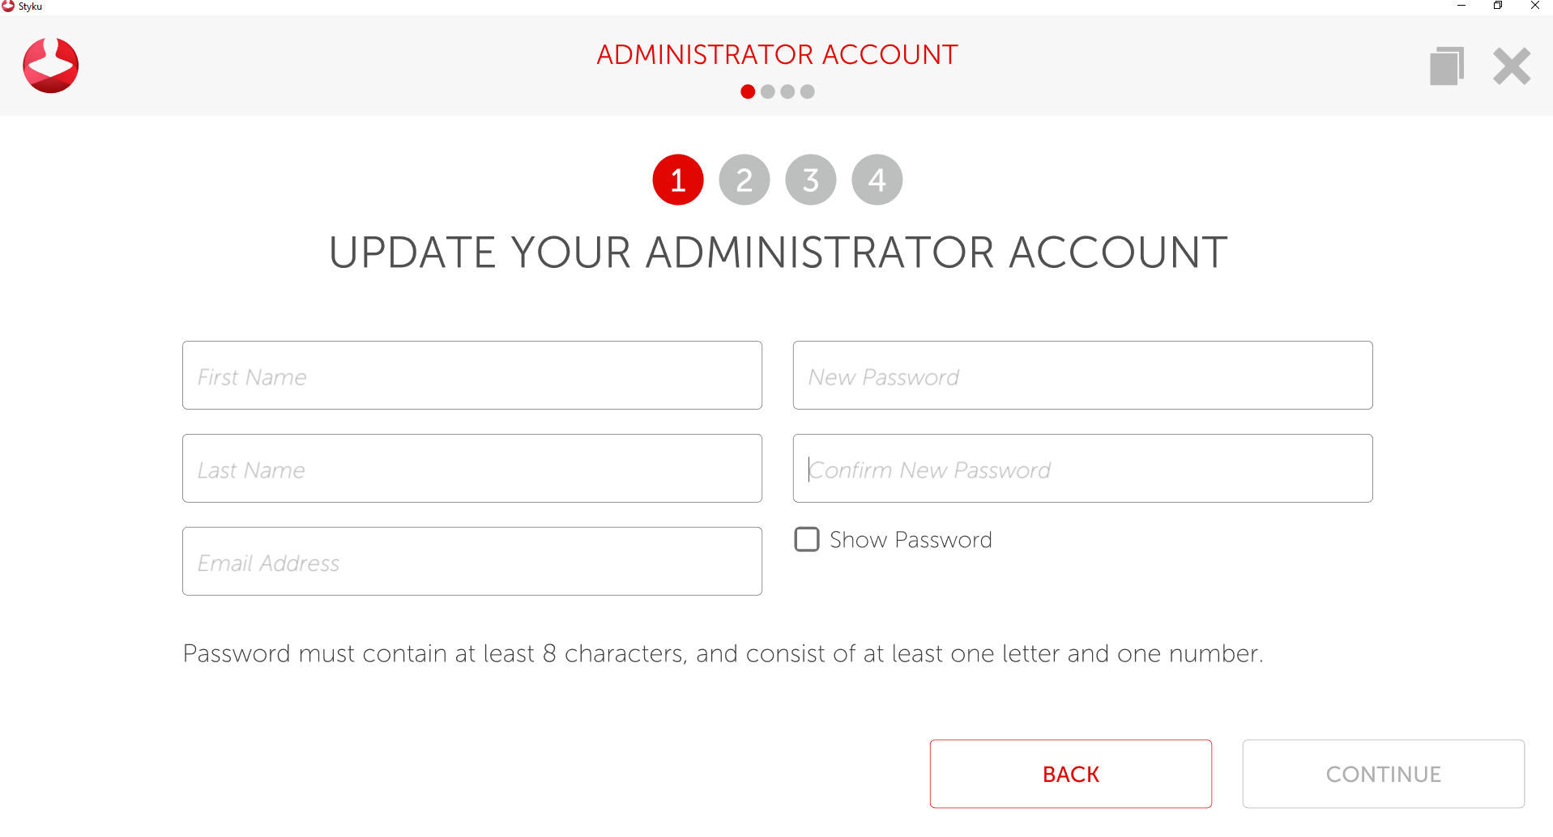Click into the Last Name field
This screenshot has height=837, width=1553.
pyautogui.click(x=471, y=469)
